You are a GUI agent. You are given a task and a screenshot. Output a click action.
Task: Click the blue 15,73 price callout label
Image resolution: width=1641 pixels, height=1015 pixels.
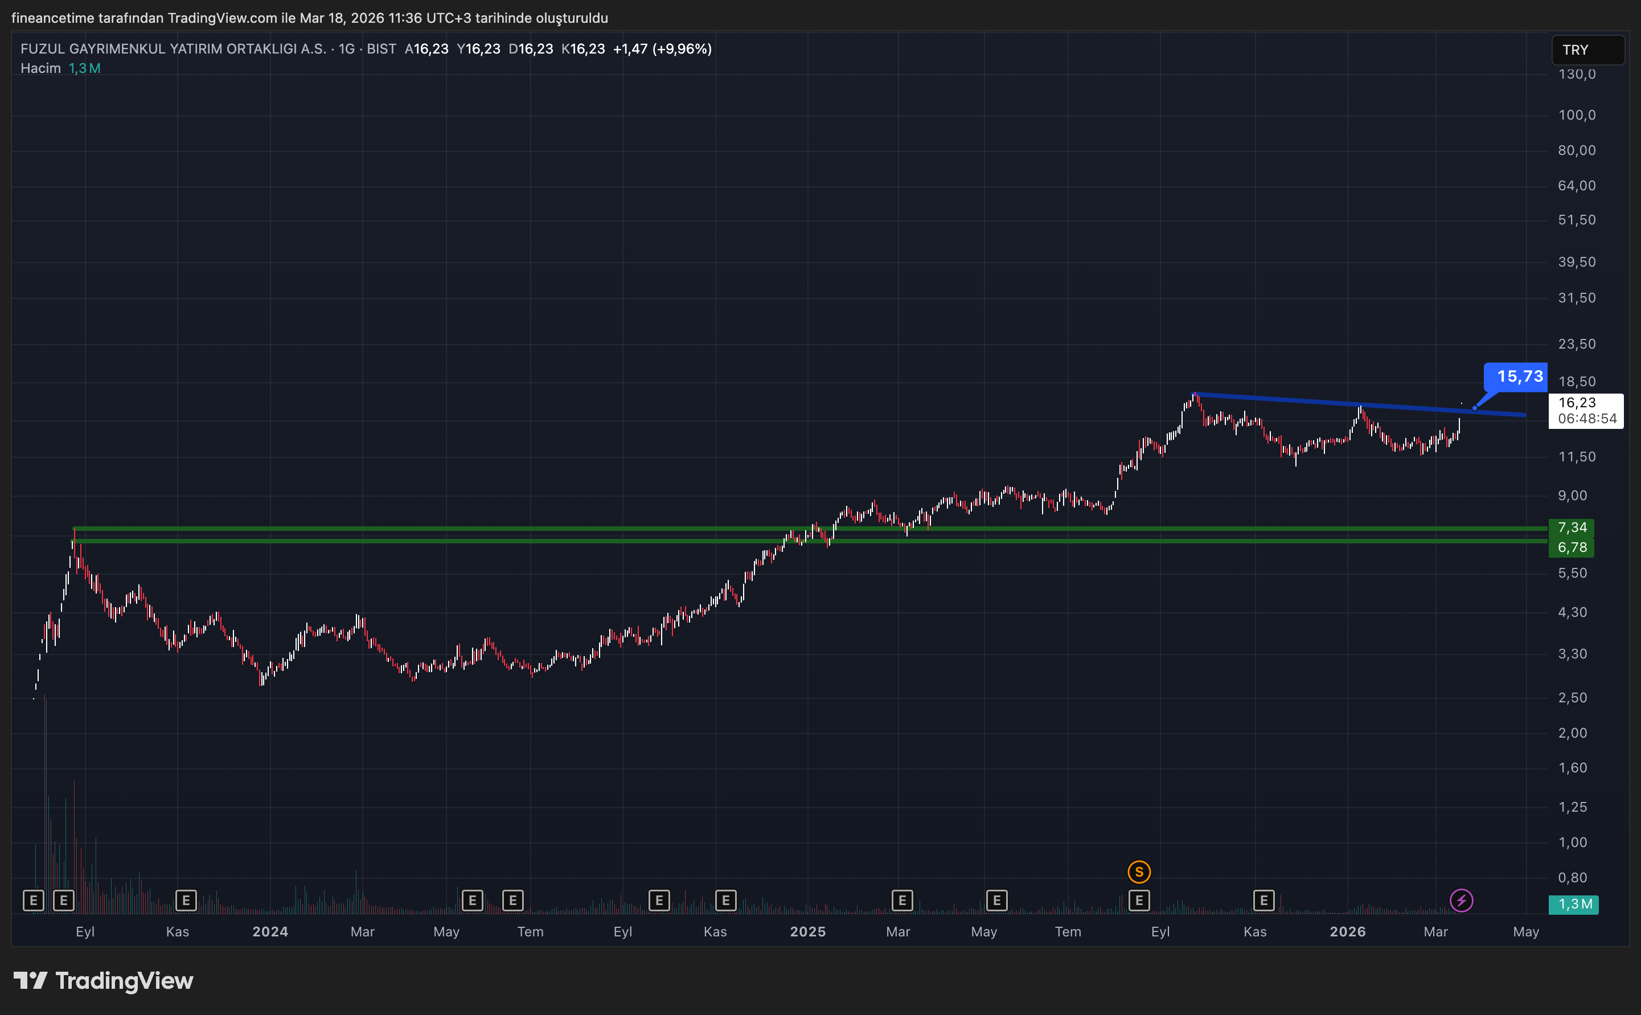click(x=1519, y=376)
